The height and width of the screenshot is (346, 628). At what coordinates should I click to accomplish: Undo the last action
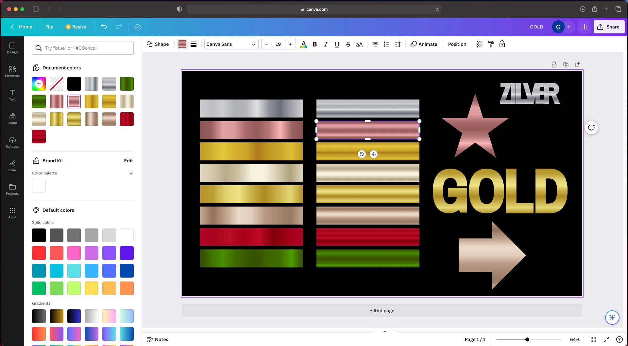click(104, 27)
